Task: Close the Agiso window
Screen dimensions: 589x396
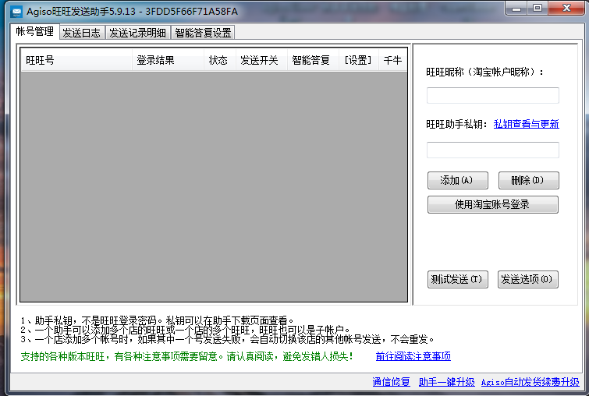Action: pos(566,9)
